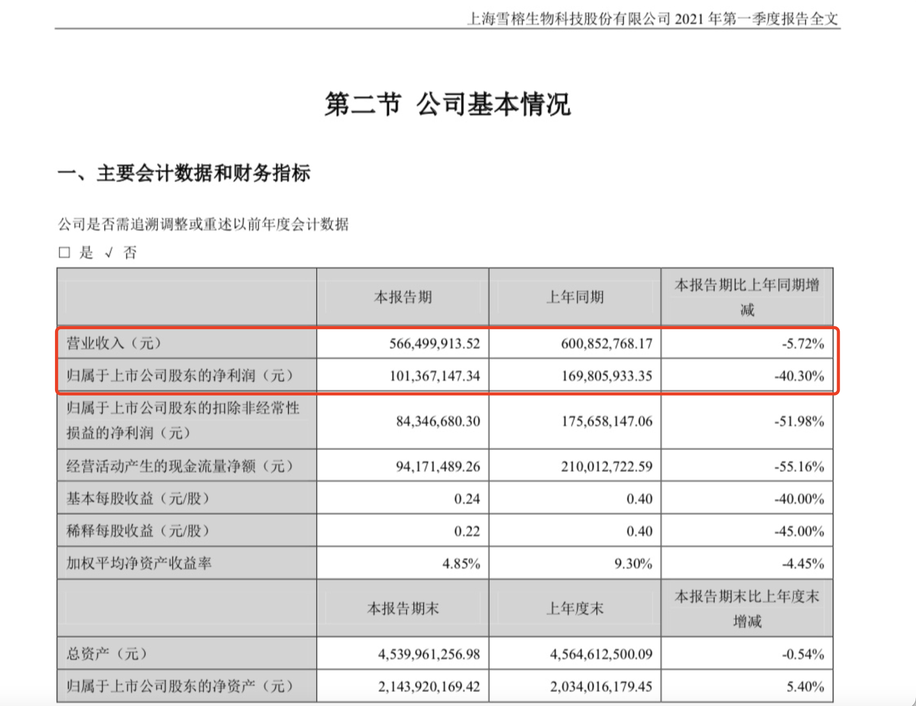The width and height of the screenshot is (916, 706).
Task: Click value 2,034,016,179.45
Action: click(x=601, y=686)
